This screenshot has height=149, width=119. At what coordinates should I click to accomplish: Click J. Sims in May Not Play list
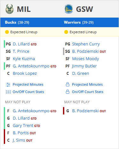[19, 140]
